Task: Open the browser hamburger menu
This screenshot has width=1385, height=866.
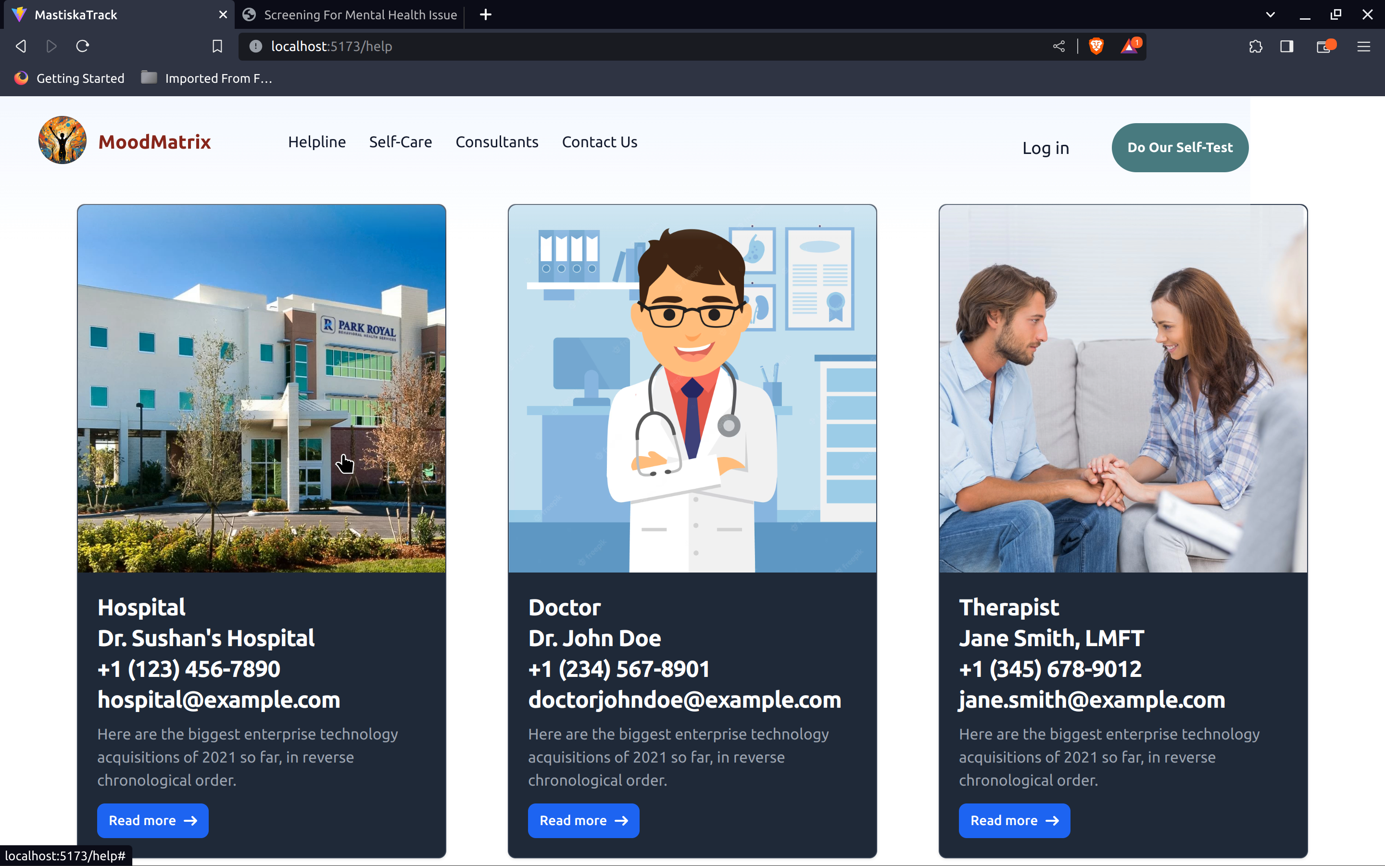Action: 1363,46
